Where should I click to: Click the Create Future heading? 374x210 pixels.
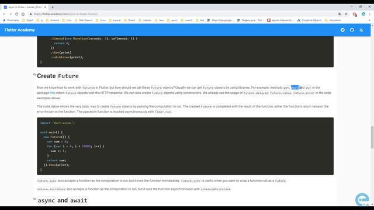pos(58,76)
